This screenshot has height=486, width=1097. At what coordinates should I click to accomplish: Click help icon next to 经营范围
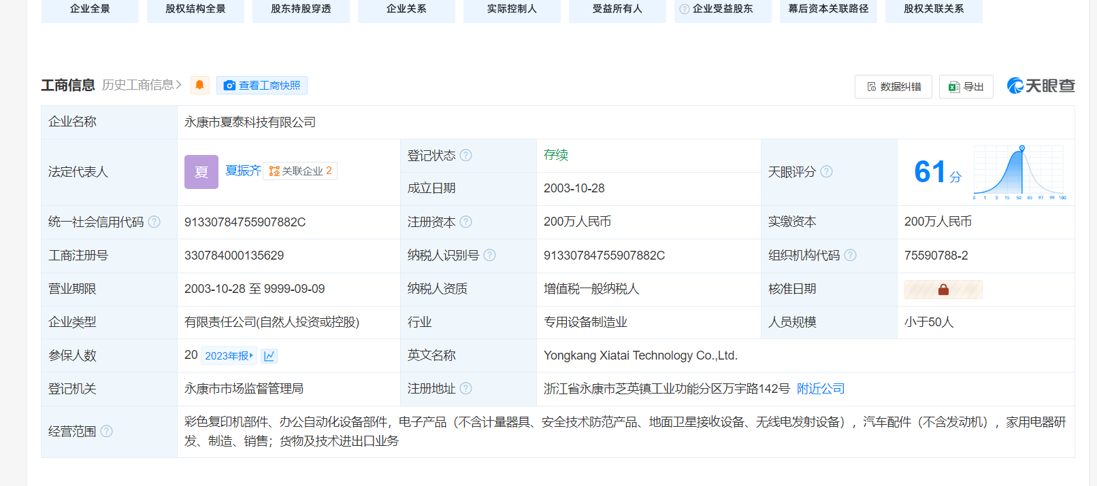pyautogui.click(x=106, y=431)
